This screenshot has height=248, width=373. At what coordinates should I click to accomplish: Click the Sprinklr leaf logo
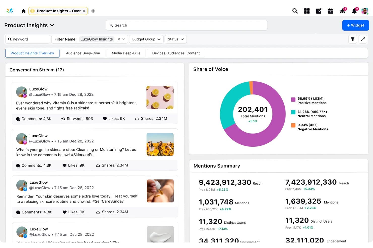point(10,11)
